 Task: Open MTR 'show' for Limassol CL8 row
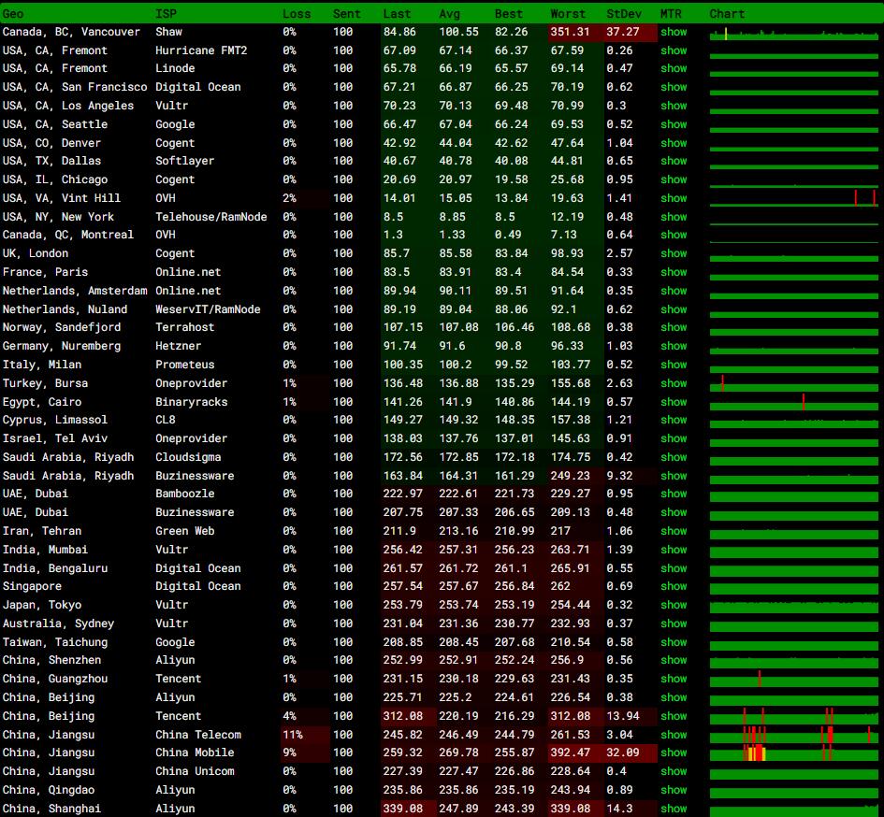click(x=674, y=420)
